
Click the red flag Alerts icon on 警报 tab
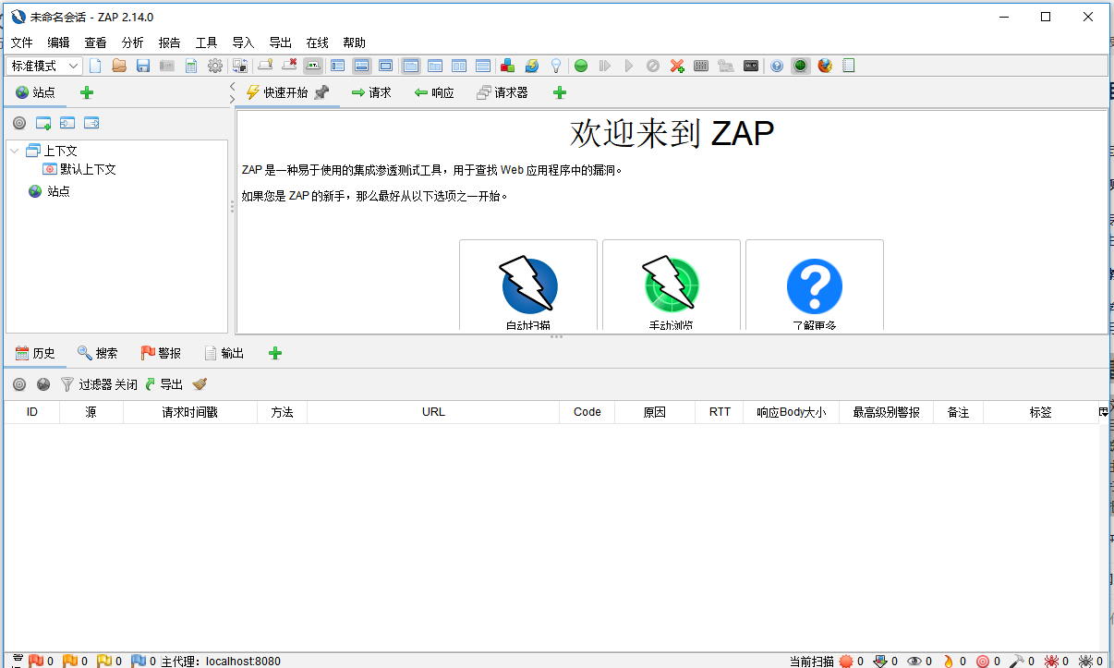(x=148, y=352)
